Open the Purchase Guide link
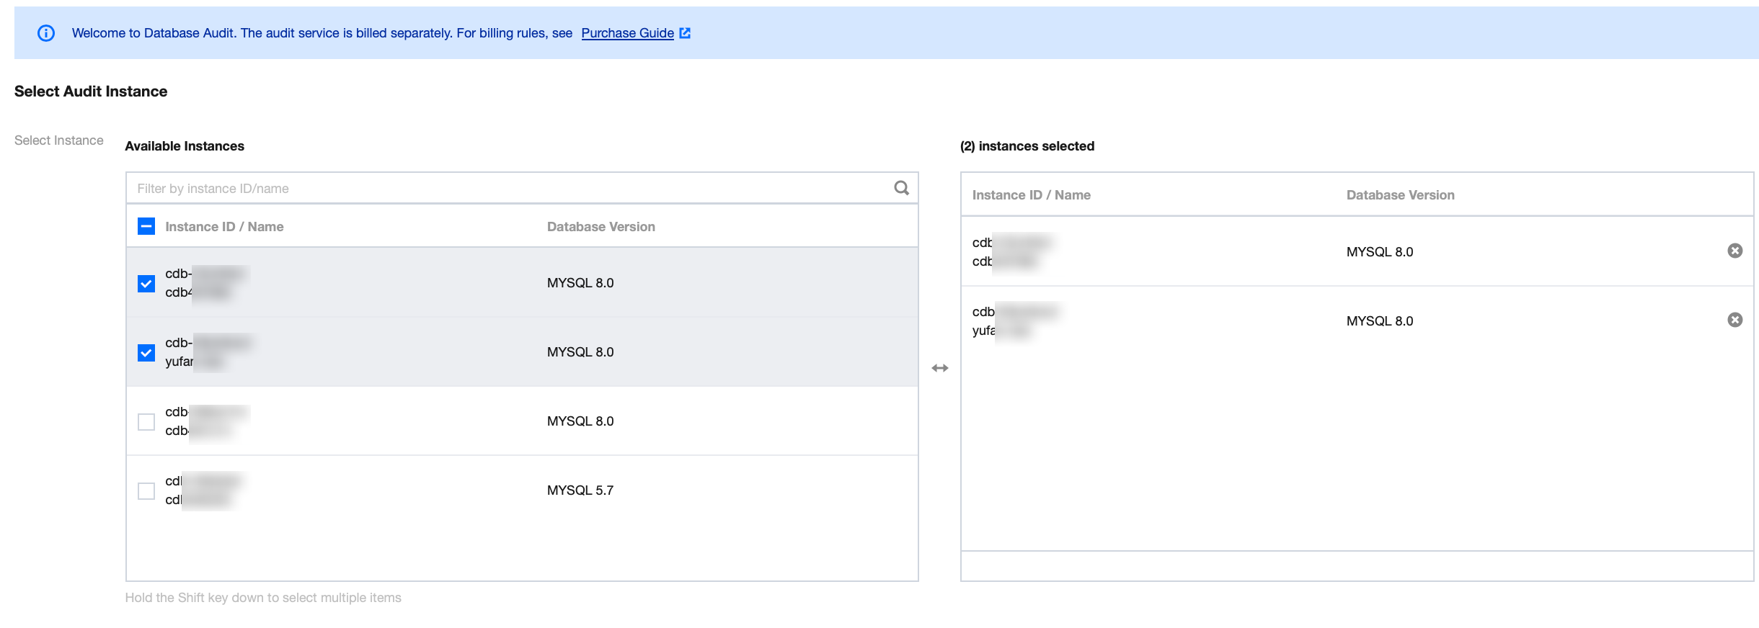 pos(627,33)
